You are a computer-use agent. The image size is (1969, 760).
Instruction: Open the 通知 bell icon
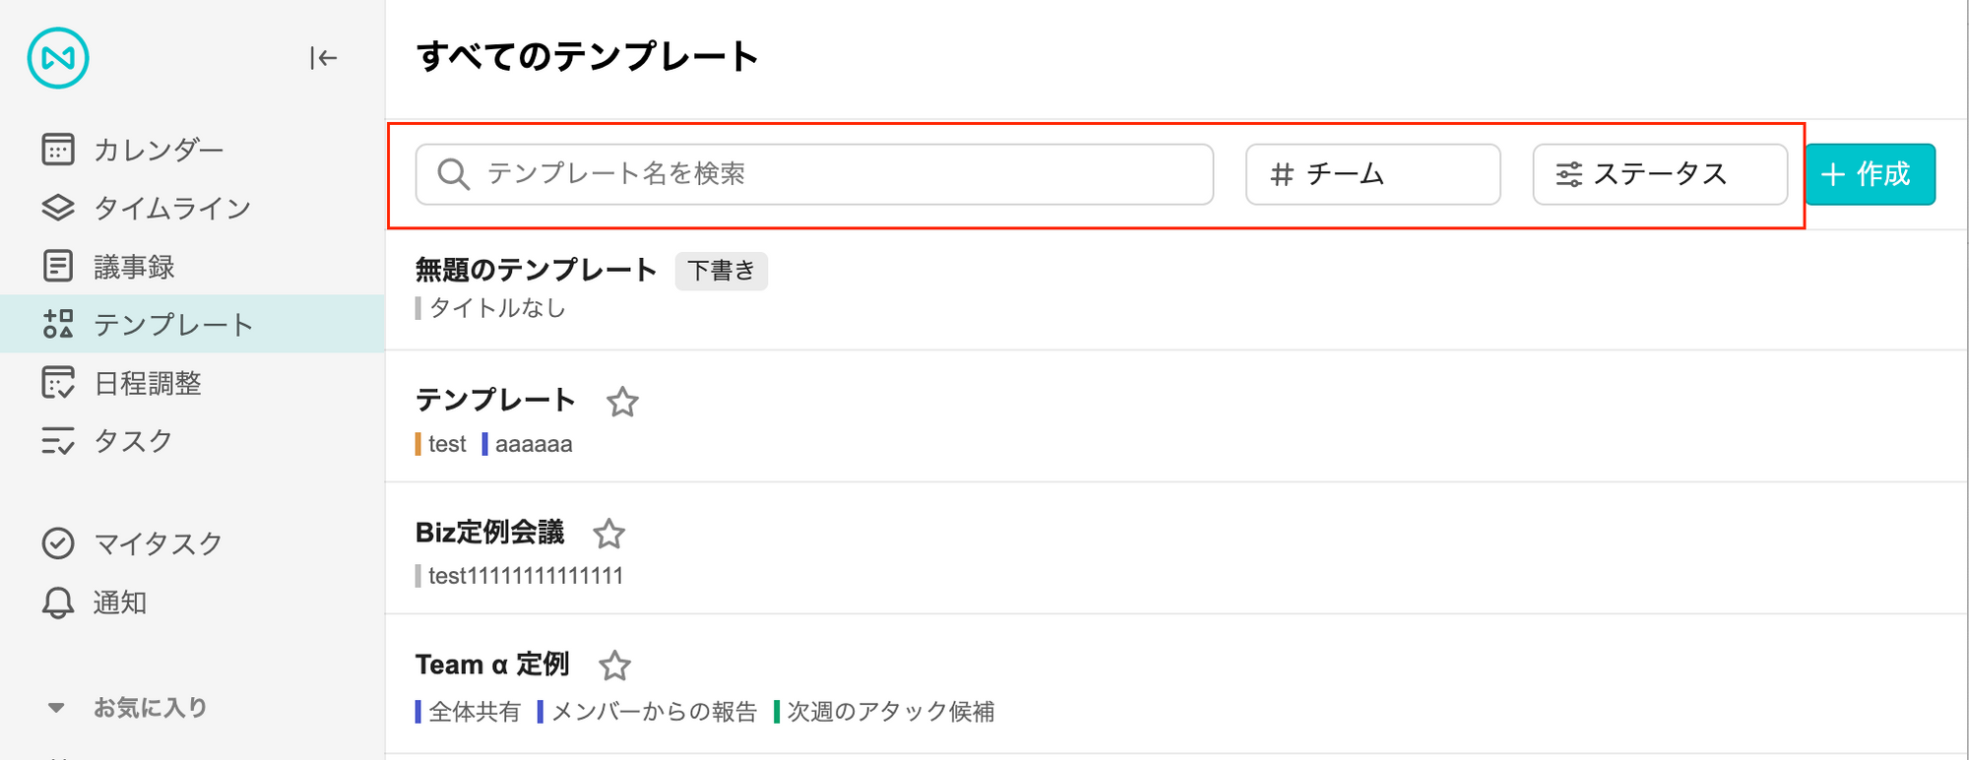point(58,602)
